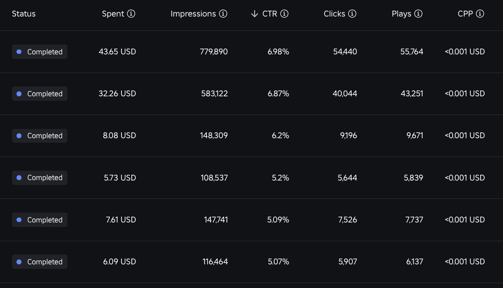Click the impressions value 147,741
This screenshot has height=288, width=503.
216,219
